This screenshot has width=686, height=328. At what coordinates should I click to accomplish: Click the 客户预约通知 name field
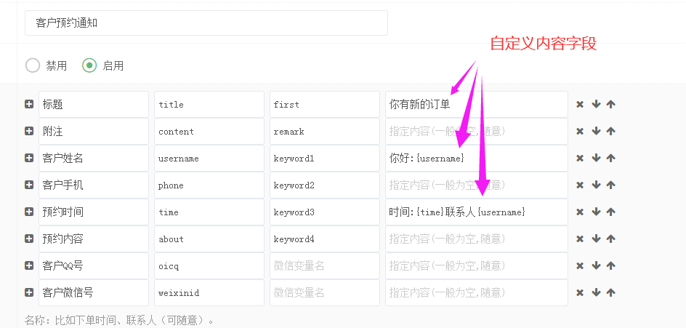point(206,23)
